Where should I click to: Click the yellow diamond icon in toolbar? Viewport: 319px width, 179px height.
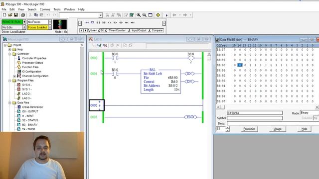[158, 15]
